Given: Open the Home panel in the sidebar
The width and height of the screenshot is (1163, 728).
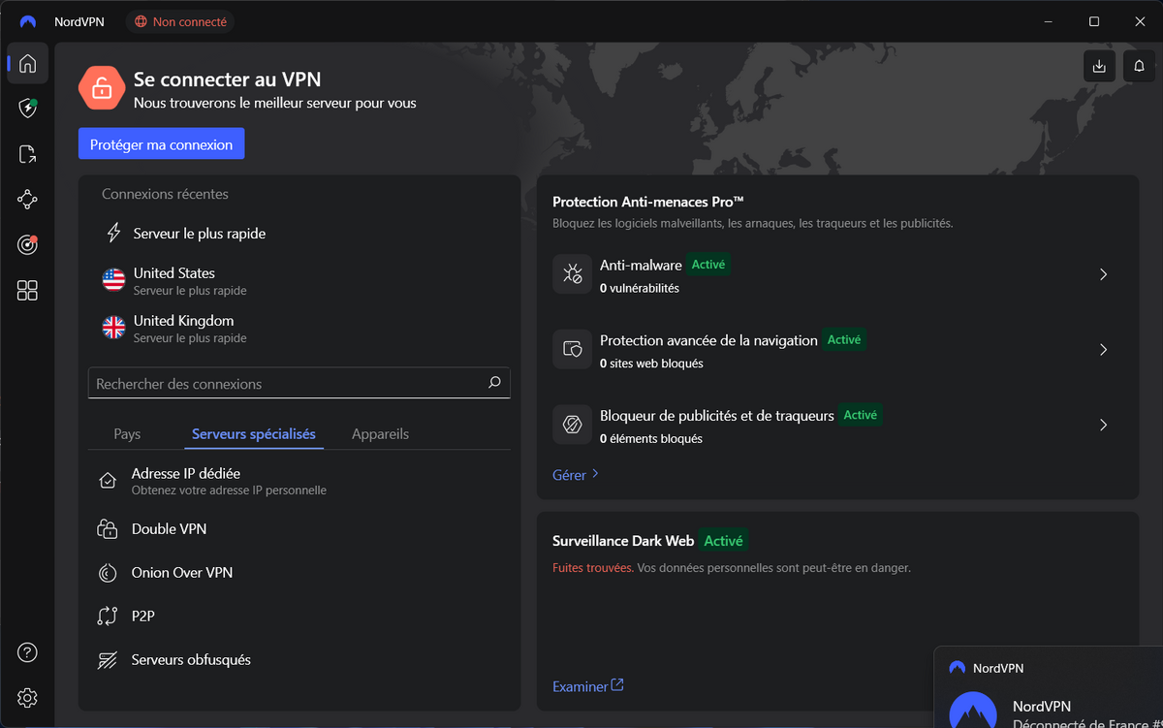Looking at the screenshot, I should pos(27,64).
